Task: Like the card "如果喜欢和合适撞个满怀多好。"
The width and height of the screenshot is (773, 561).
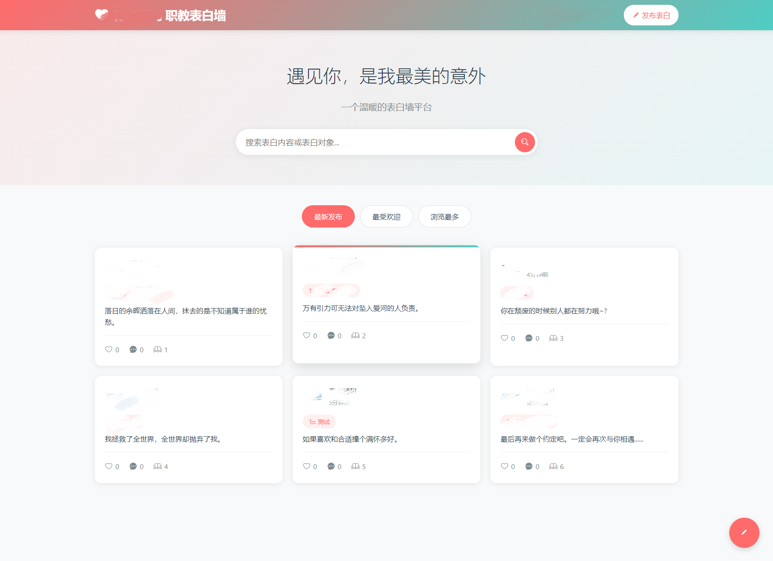Action: 306,466
